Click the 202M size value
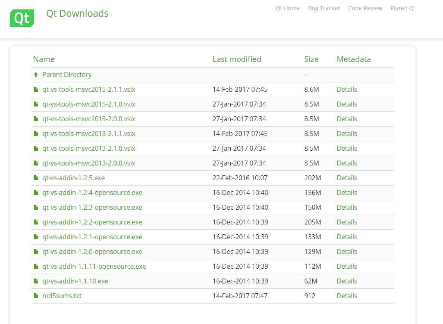The height and width of the screenshot is (324, 443). (312, 178)
